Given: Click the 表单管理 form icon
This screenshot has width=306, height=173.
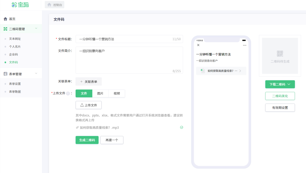Looking at the screenshot, I should point(5,74).
